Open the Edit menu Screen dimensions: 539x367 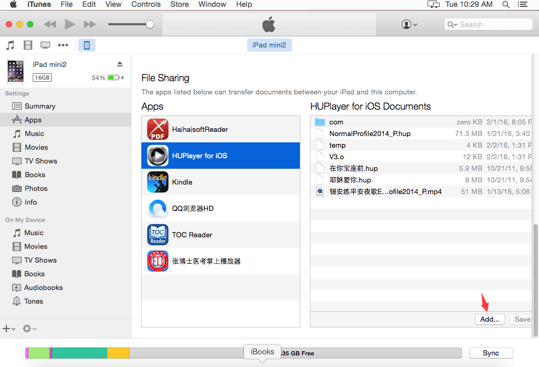[x=89, y=4]
